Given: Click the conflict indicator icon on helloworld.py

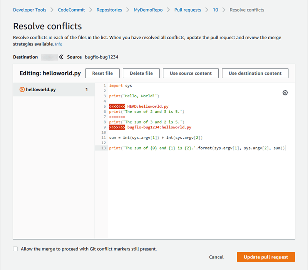Looking at the screenshot, I should click(x=22, y=89).
